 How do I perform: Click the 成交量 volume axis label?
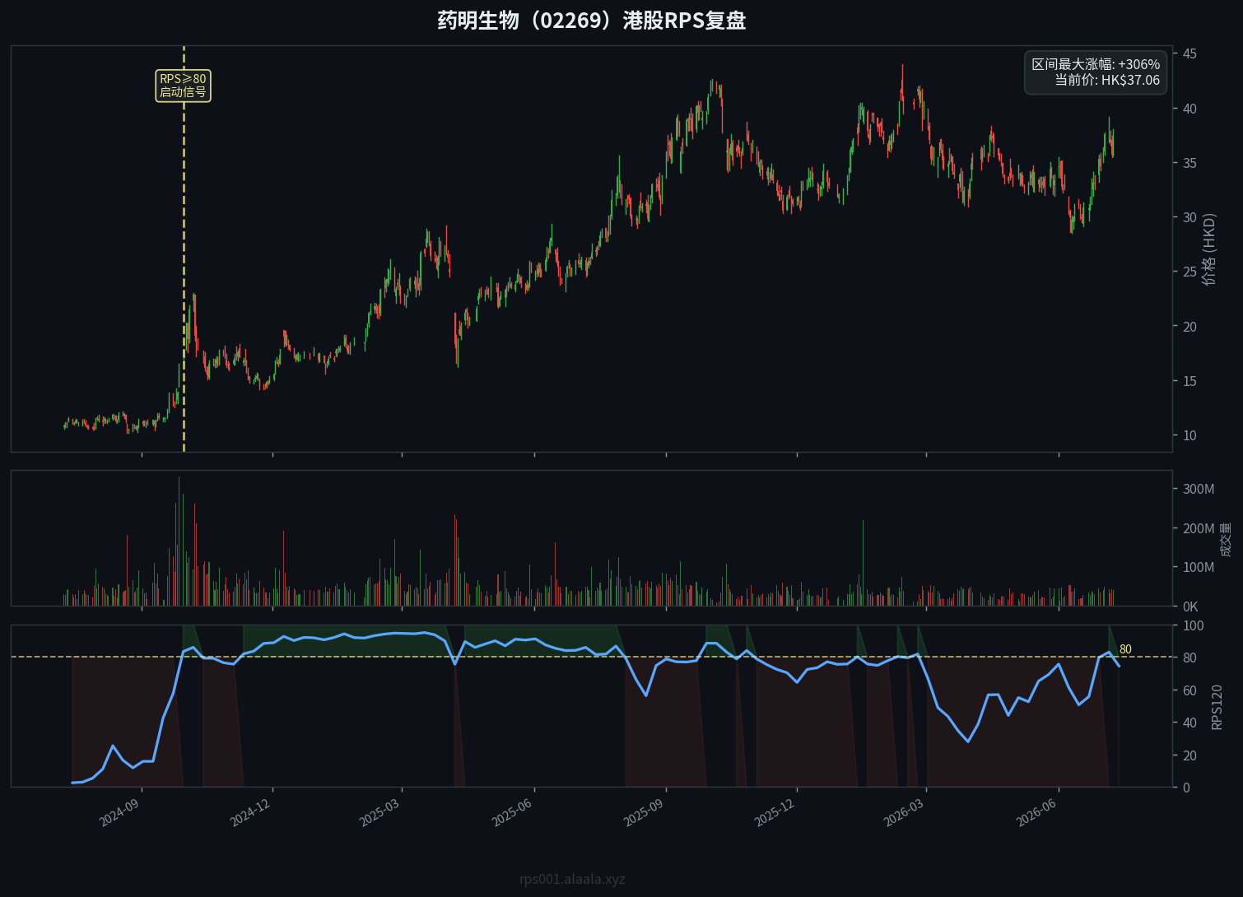[1226, 539]
